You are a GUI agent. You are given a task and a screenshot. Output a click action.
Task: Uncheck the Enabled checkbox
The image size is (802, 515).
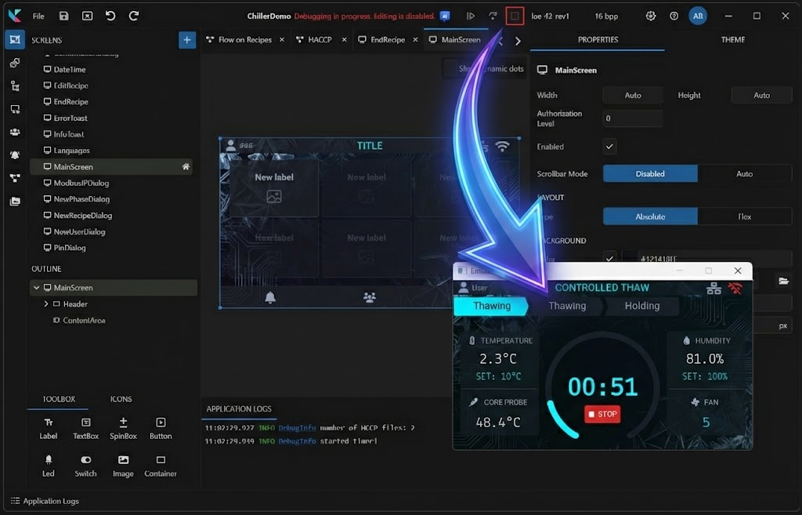coord(610,147)
